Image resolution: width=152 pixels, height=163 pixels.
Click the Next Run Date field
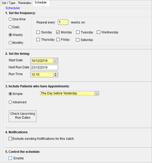pyautogui.click(x=44, y=68)
